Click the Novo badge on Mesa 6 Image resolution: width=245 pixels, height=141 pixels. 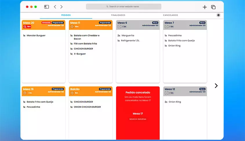(155, 23)
